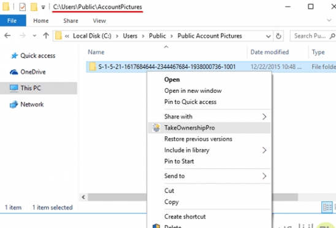The height and width of the screenshot is (228, 336).
Task: Refresh the folder view
Action: point(278,36)
